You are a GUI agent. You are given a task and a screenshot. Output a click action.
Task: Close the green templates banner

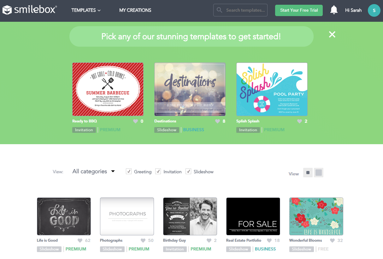[332, 34]
